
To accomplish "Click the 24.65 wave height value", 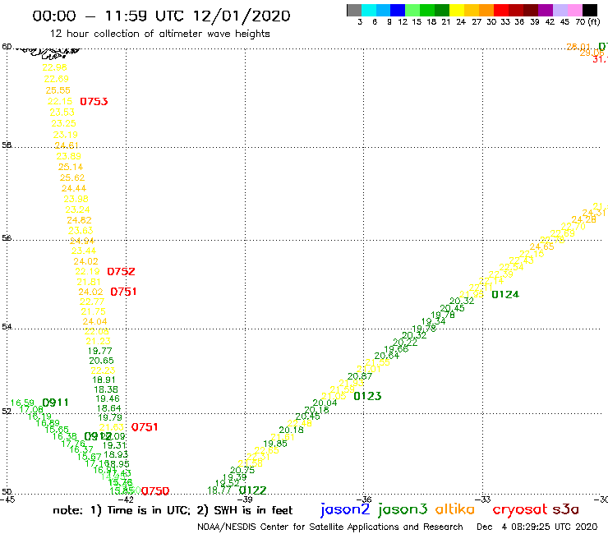I will click(542, 247).
